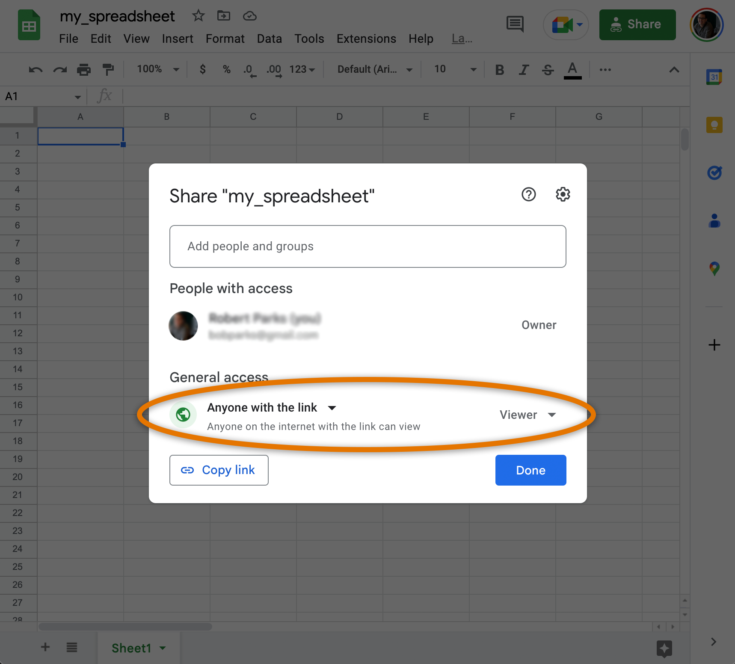Star the my_spreadsheet document
The width and height of the screenshot is (735, 664).
point(198,16)
